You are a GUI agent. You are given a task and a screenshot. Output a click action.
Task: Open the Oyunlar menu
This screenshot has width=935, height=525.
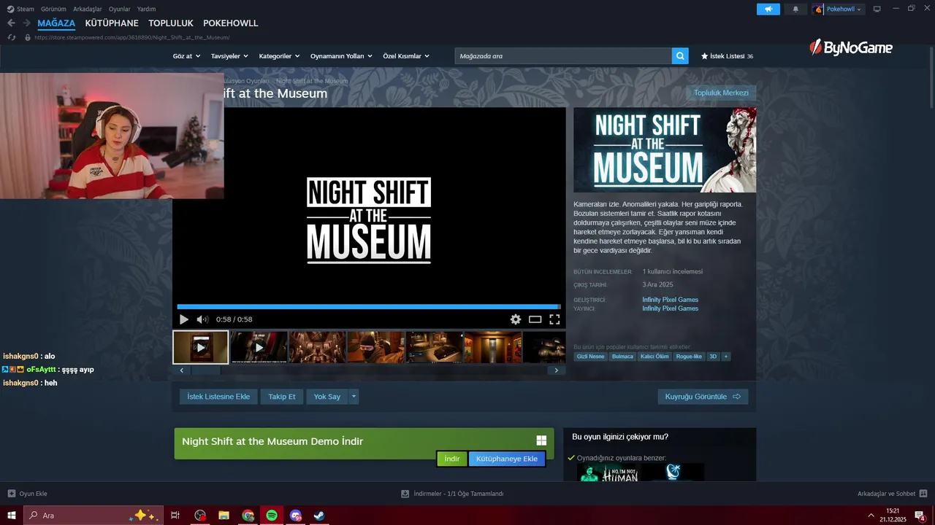119,9
